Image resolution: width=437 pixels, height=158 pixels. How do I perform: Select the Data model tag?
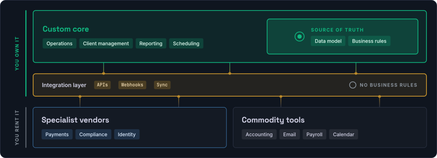328,41
